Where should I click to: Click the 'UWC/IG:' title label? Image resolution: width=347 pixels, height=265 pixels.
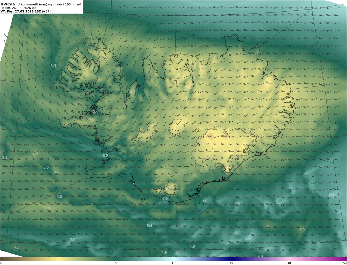8,4
